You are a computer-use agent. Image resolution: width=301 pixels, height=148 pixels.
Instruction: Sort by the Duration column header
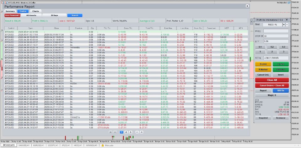[x=79, y=28]
